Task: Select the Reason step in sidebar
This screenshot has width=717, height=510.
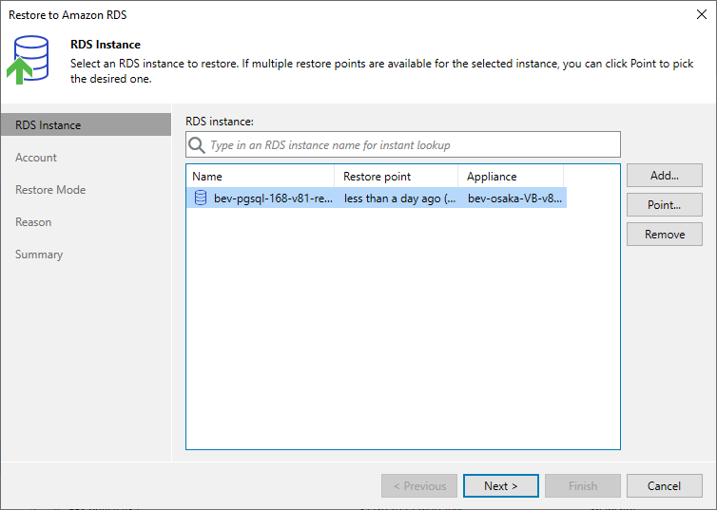Action: [33, 222]
